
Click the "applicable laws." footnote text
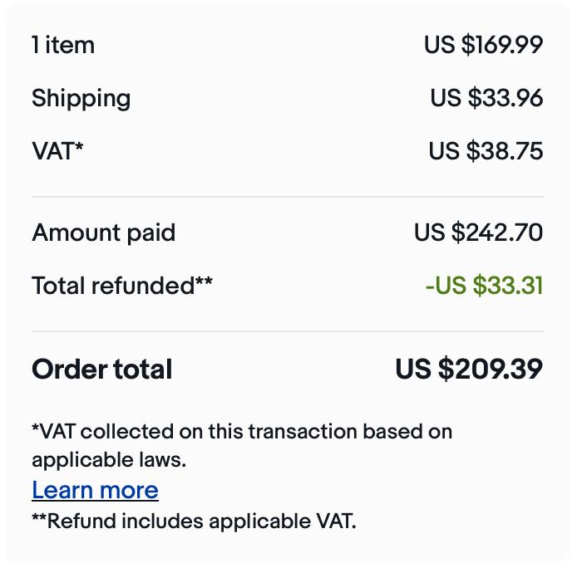point(108,459)
